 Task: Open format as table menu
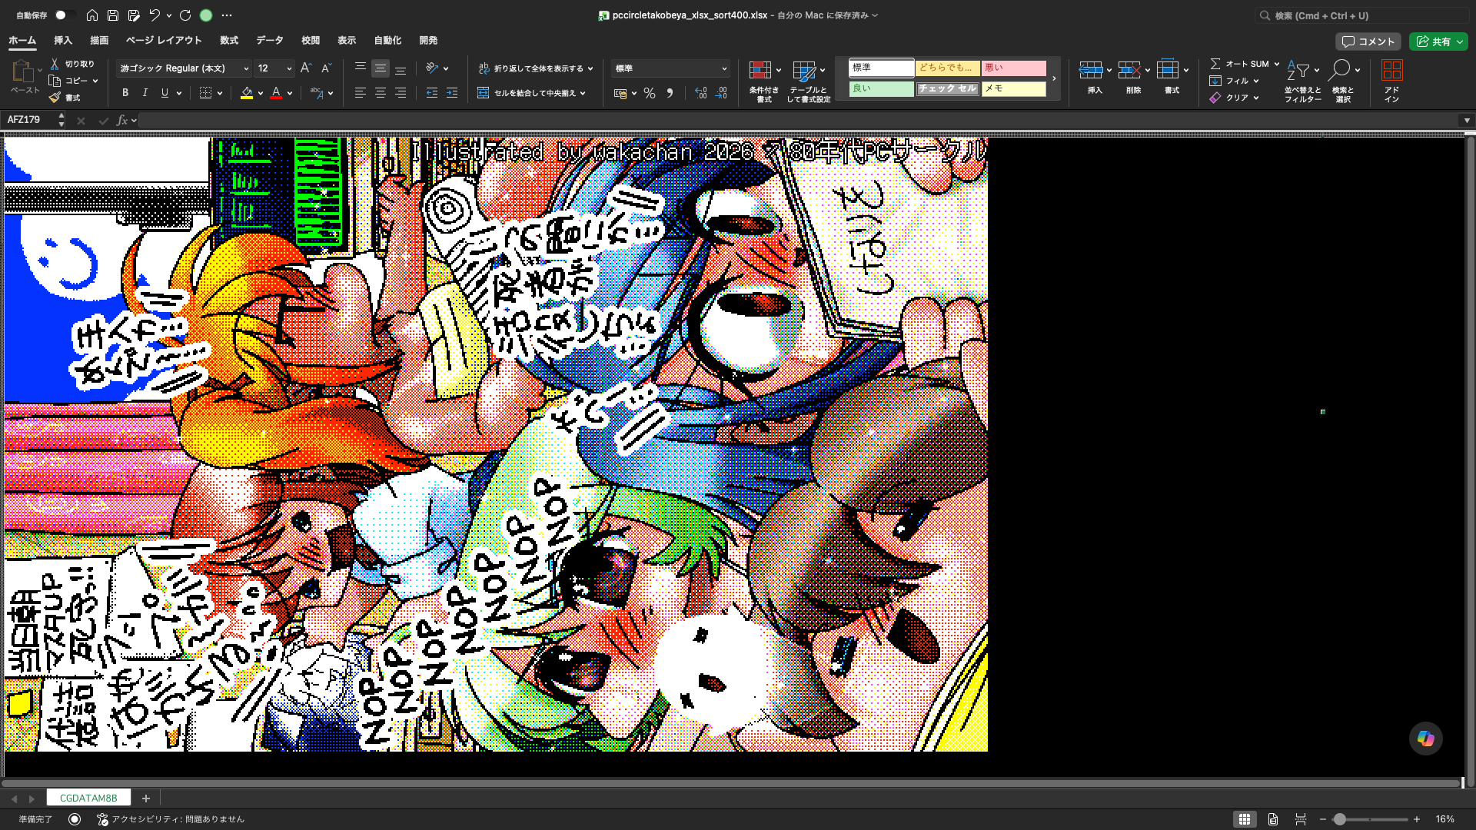click(808, 81)
